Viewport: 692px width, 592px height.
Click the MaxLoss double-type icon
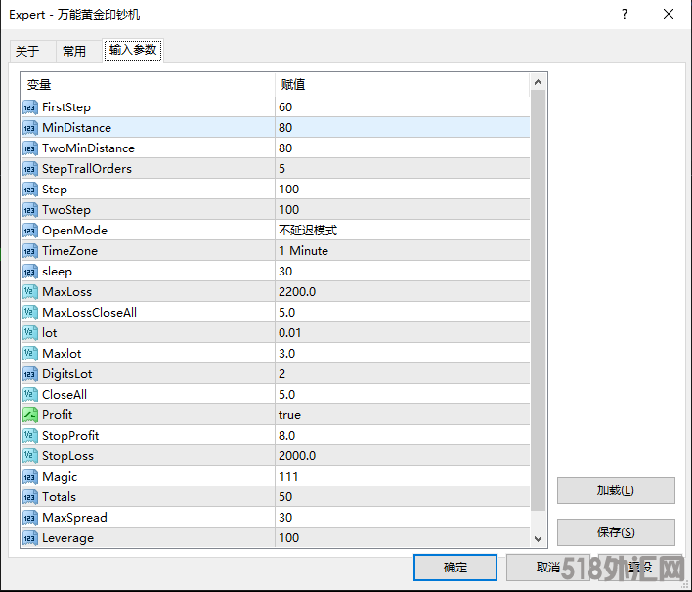click(30, 292)
